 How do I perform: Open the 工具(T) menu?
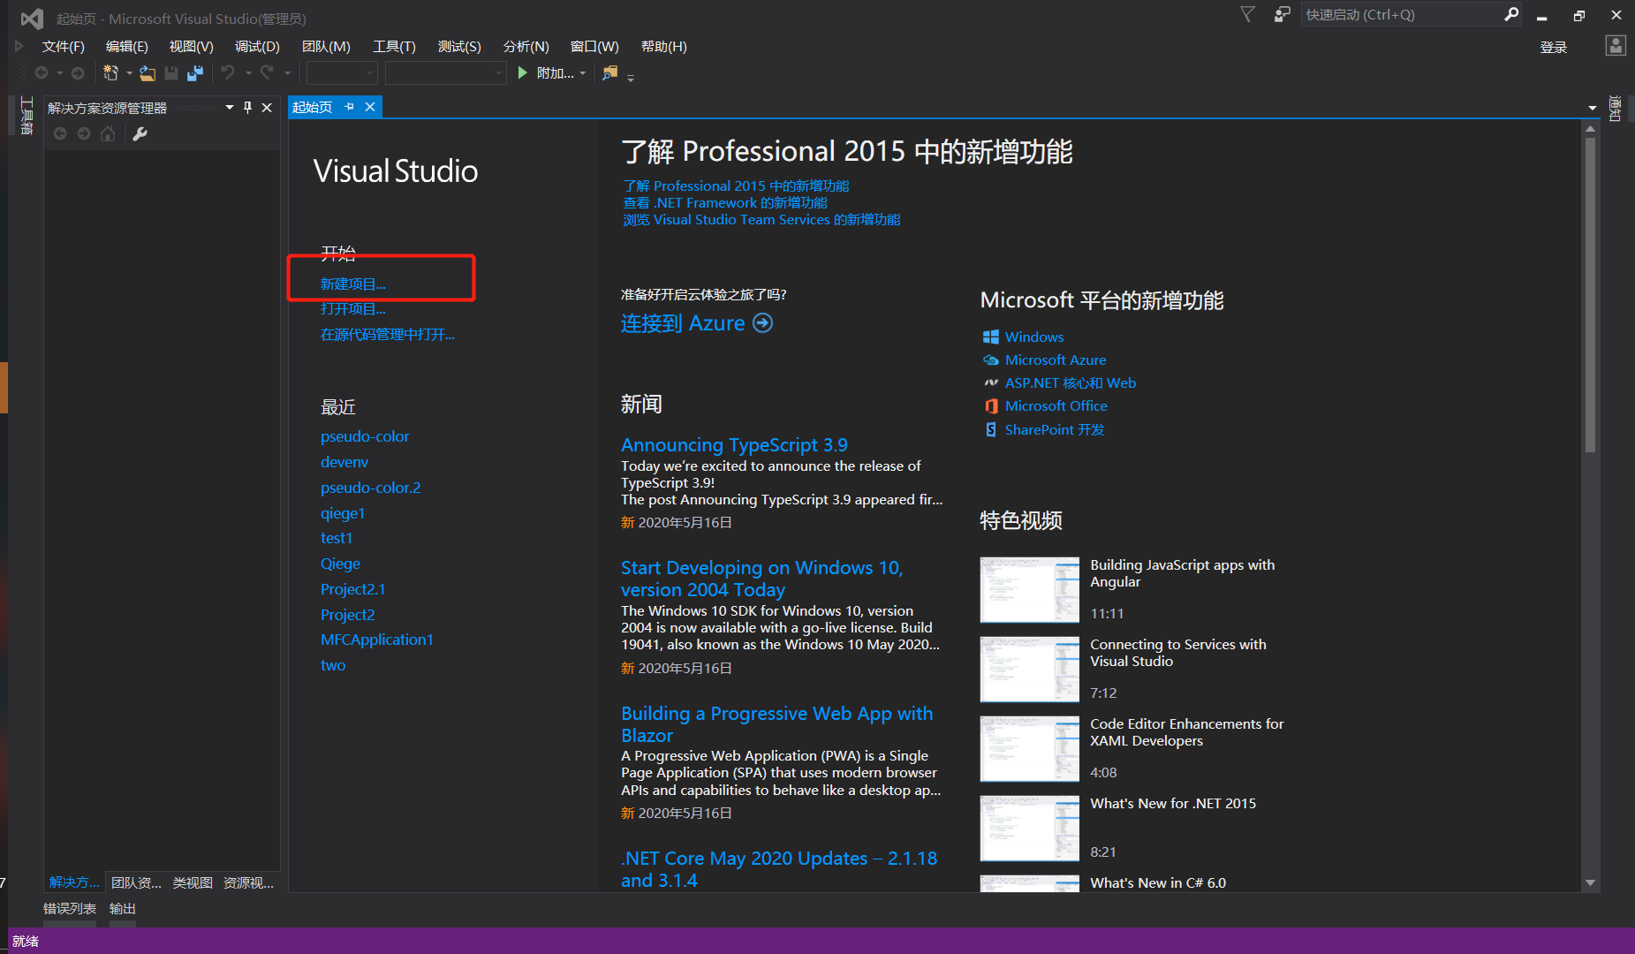pos(394,47)
